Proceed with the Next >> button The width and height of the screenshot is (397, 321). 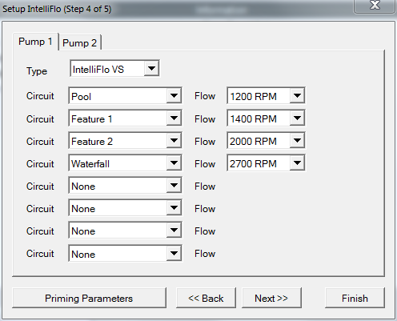271,298
